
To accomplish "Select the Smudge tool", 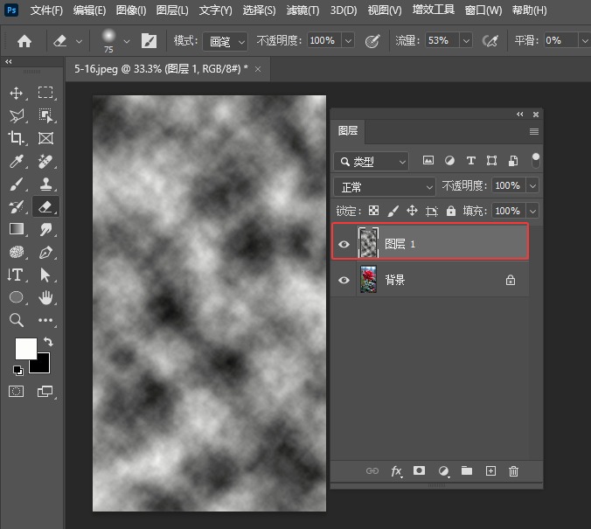I will (x=45, y=229).
